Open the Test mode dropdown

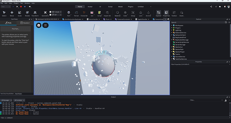coord(6,7)
